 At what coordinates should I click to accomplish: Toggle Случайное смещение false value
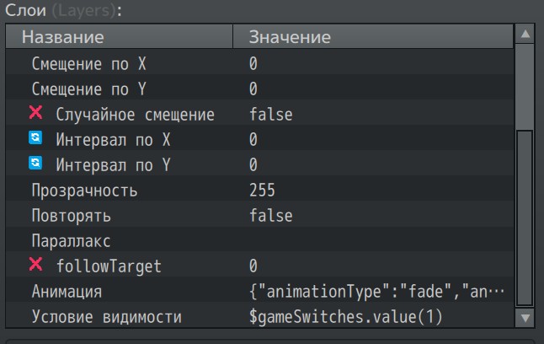[x=271, y=115]
